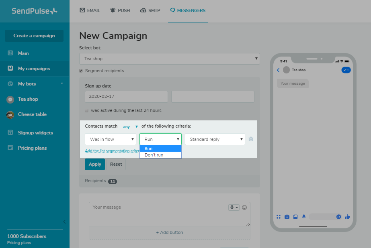Select Don't run option from the list
Screen dimensions: 371x248
[x=160, y=155]
